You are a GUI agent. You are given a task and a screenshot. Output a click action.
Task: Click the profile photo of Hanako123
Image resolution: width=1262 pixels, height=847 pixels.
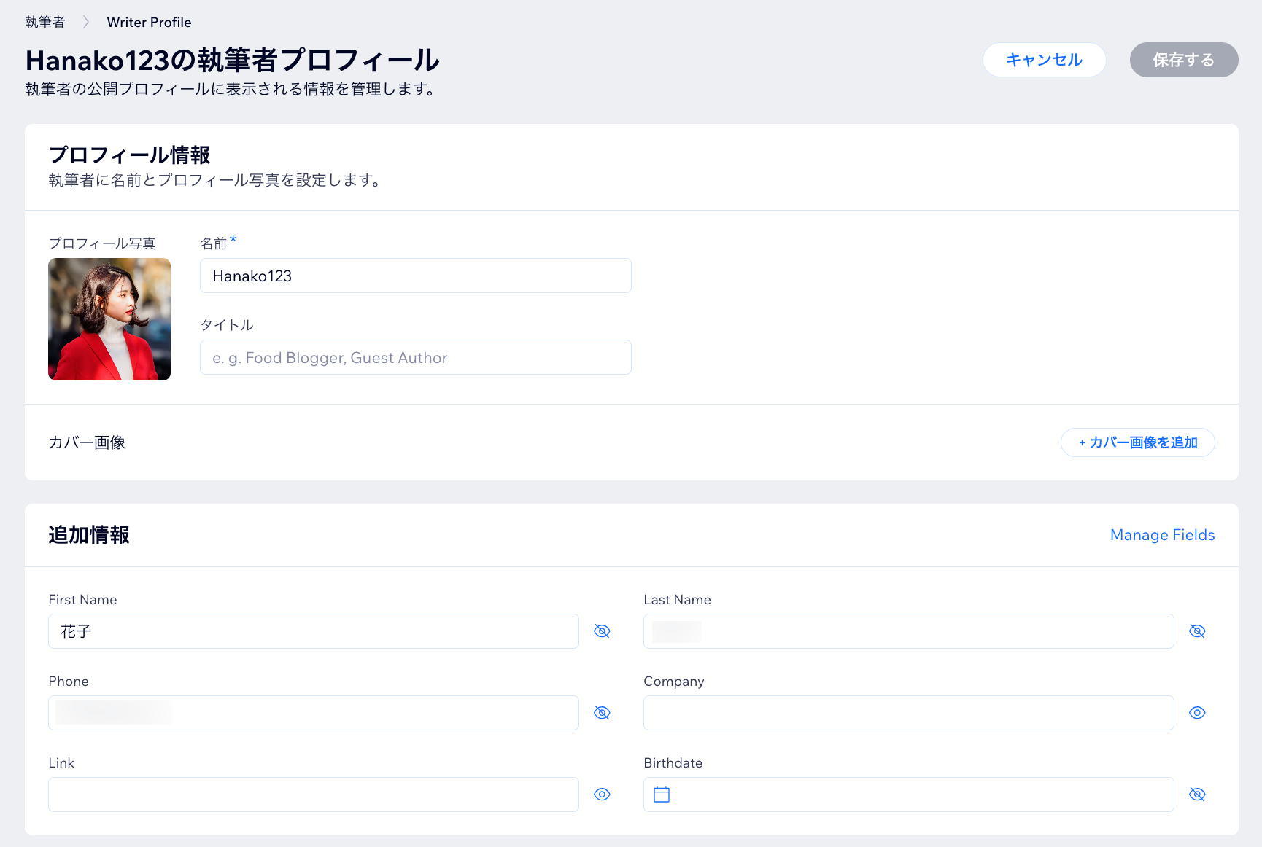[x=109, y=319]
